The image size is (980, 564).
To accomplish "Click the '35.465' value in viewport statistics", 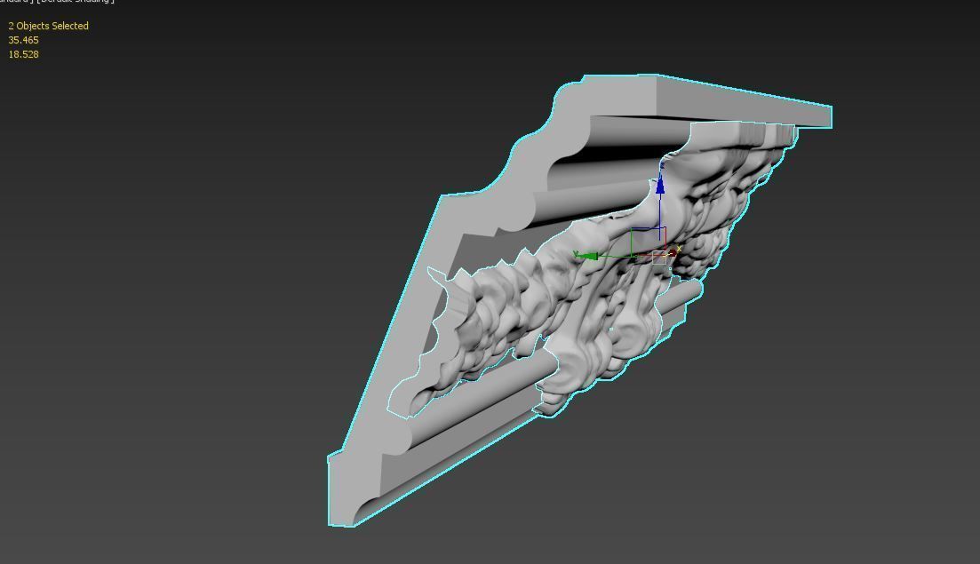I will (23, 40).
